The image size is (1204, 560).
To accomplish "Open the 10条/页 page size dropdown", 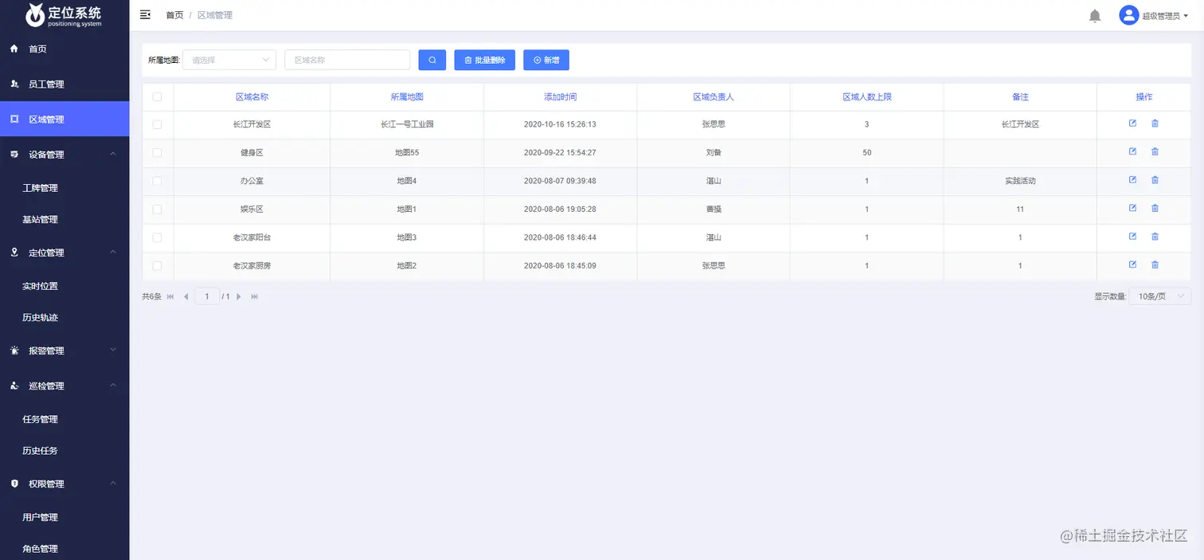I will click(x=1159, y=296).
